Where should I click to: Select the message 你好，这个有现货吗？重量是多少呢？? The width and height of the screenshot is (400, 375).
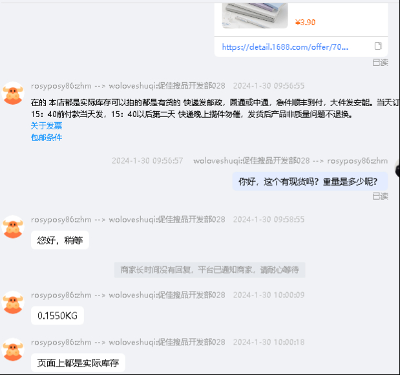(310, 182)
